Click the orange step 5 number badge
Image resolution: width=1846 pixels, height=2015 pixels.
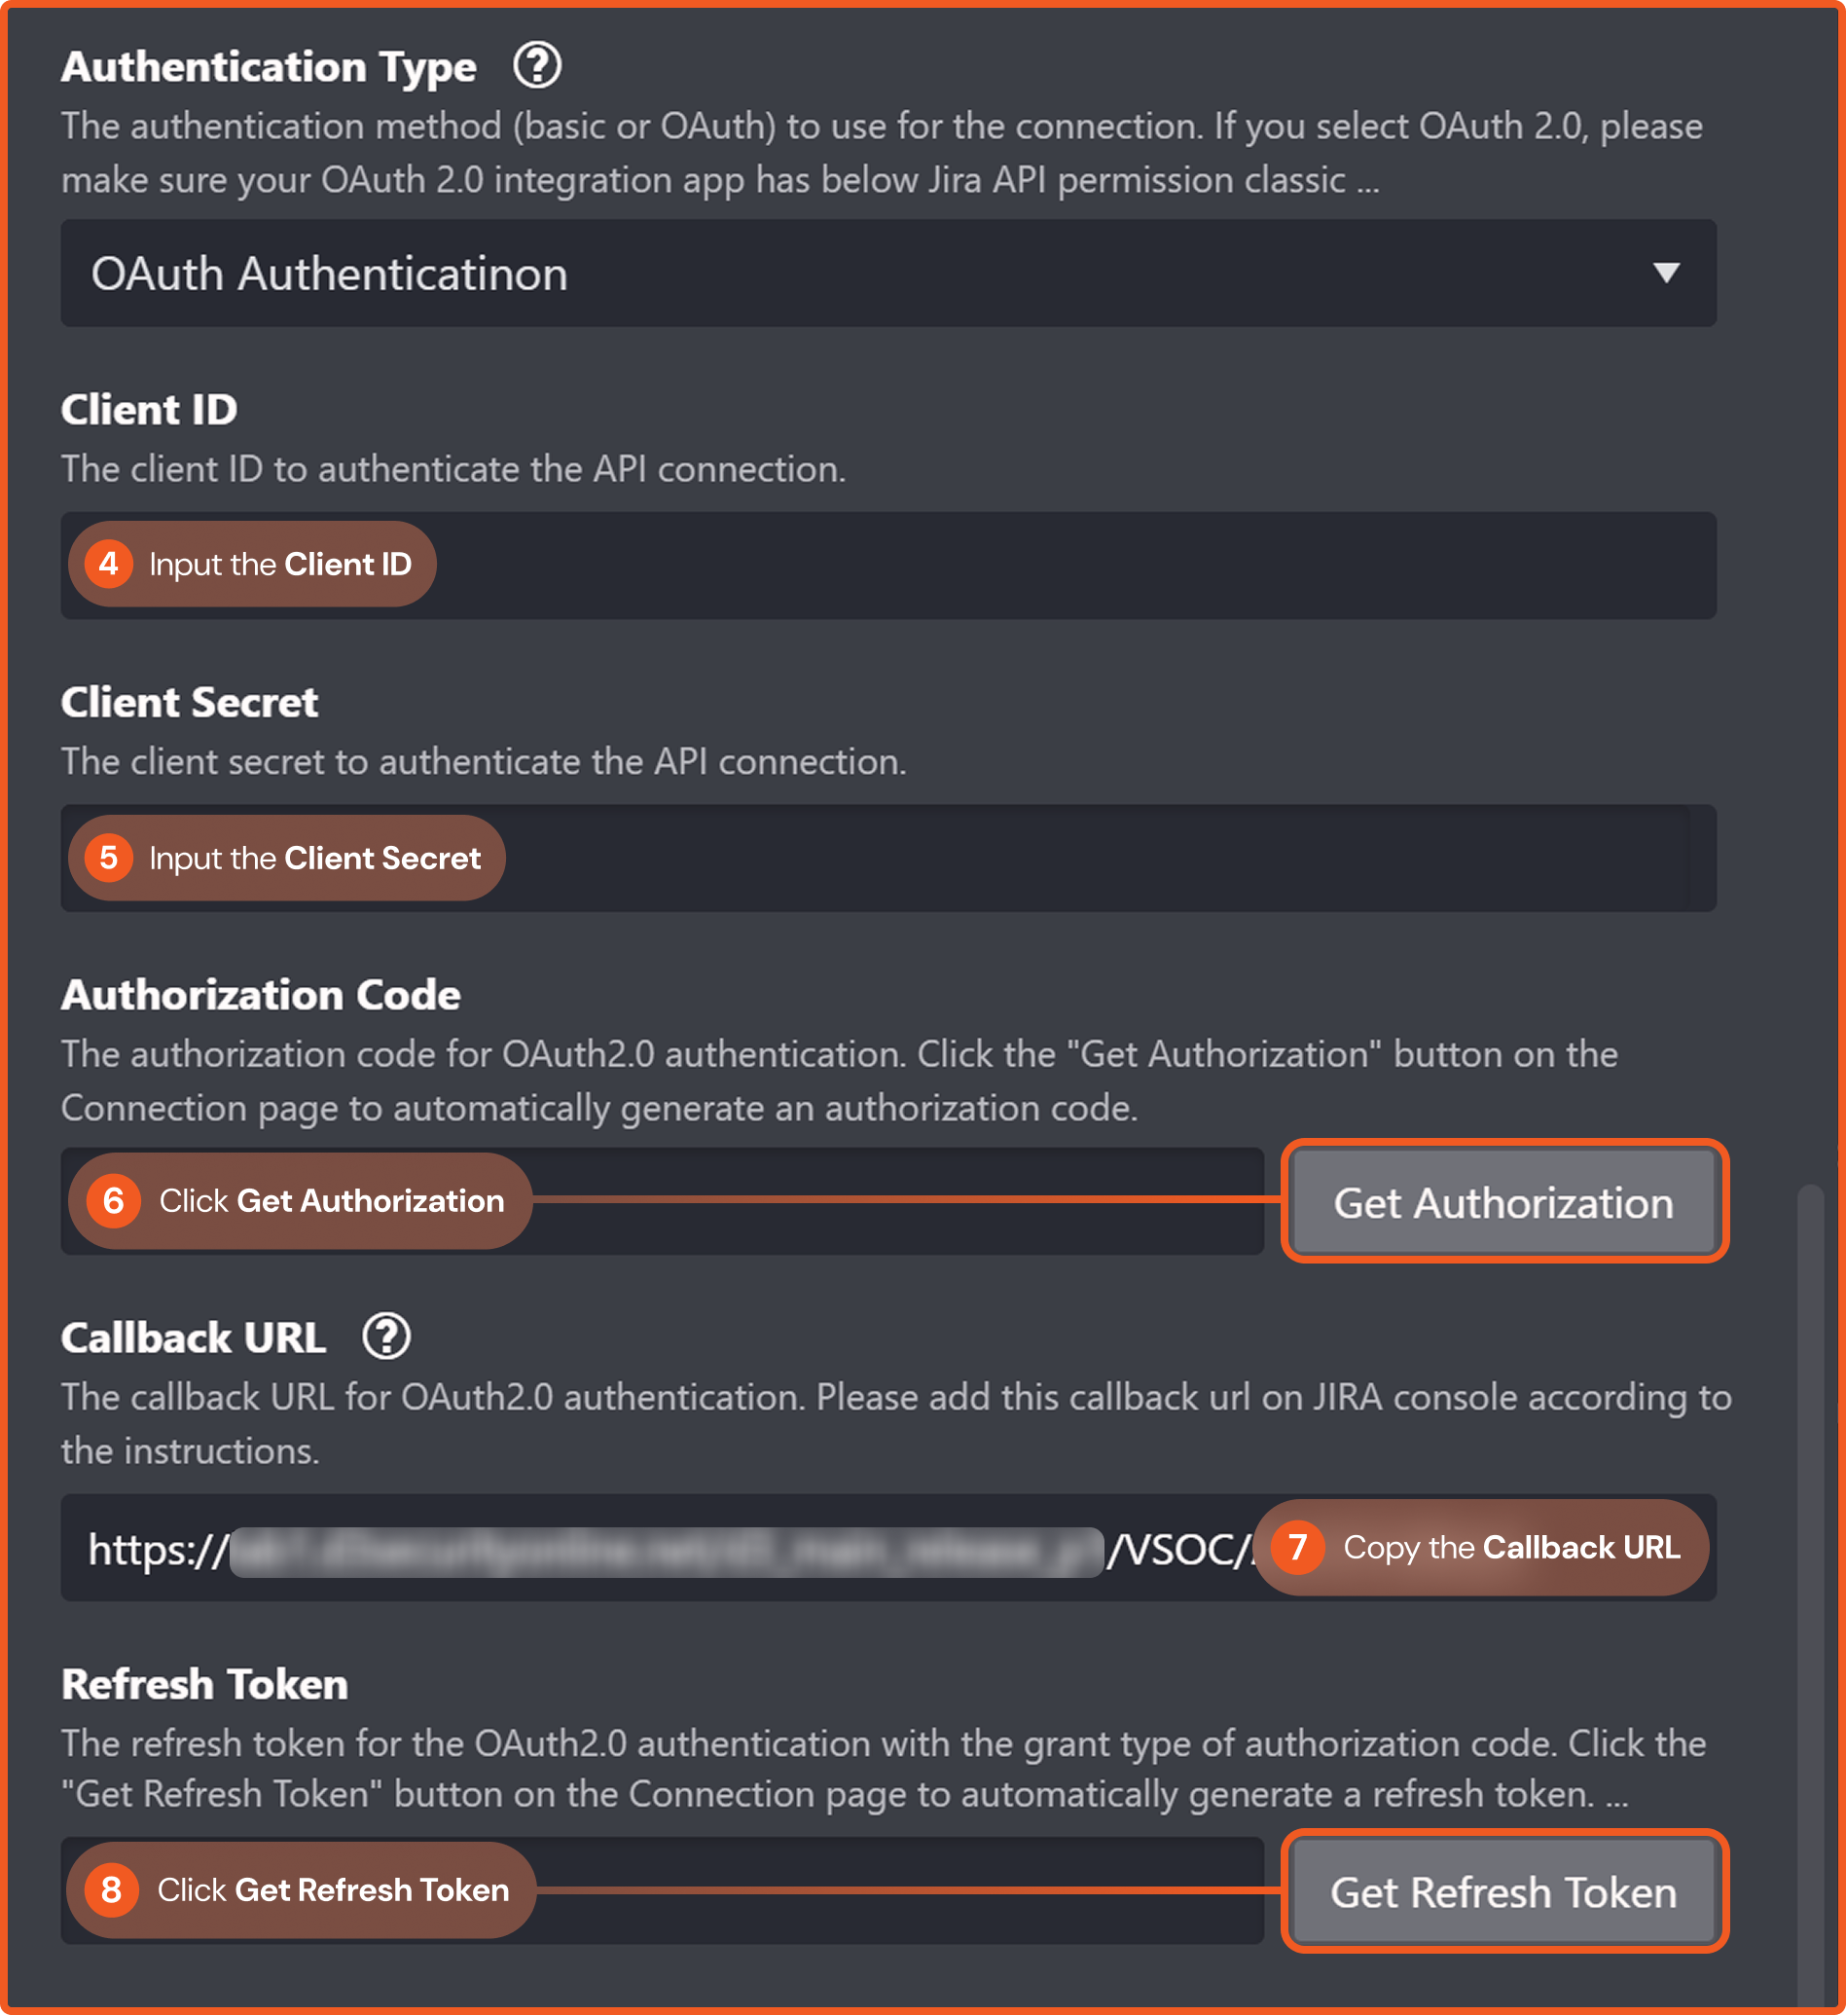(x=109, y=858)
